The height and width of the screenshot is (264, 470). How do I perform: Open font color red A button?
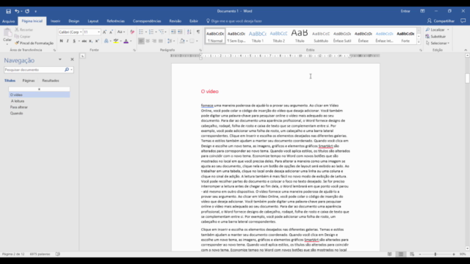click(x=126, y=41)
